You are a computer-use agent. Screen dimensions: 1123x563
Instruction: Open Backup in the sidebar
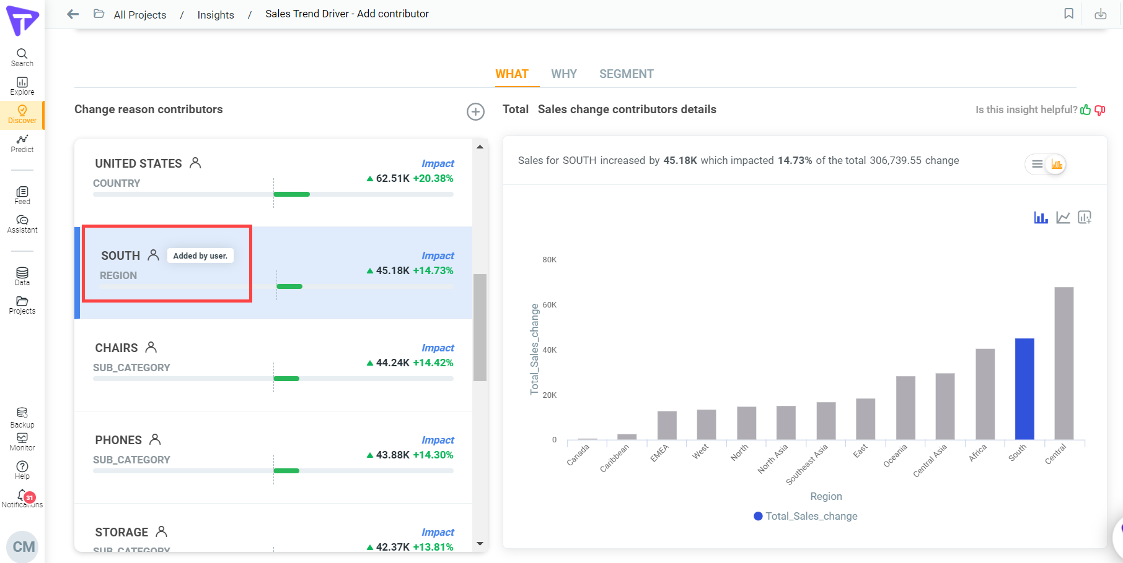coord(22,418)
